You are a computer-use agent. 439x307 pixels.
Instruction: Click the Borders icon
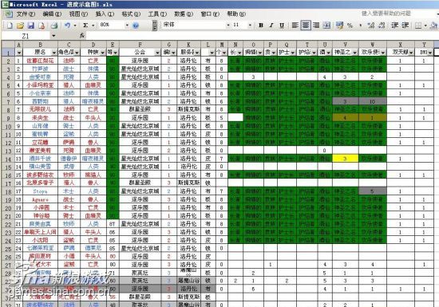[418, 26]
